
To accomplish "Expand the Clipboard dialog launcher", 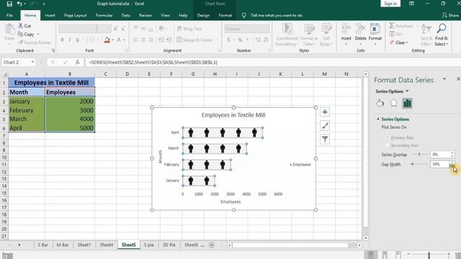I will tap(53, 50).
